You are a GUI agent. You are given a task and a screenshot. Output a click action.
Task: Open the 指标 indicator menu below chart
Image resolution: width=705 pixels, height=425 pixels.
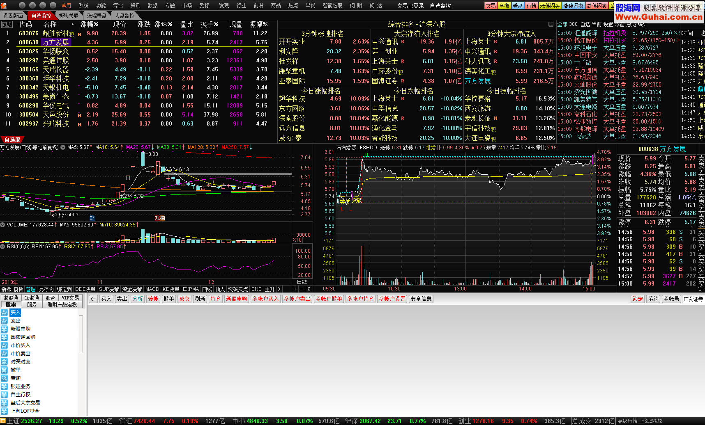[6, 289]
